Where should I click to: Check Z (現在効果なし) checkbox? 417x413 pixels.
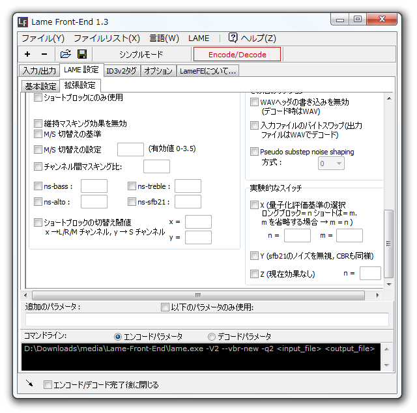click(x=255, y=274)
